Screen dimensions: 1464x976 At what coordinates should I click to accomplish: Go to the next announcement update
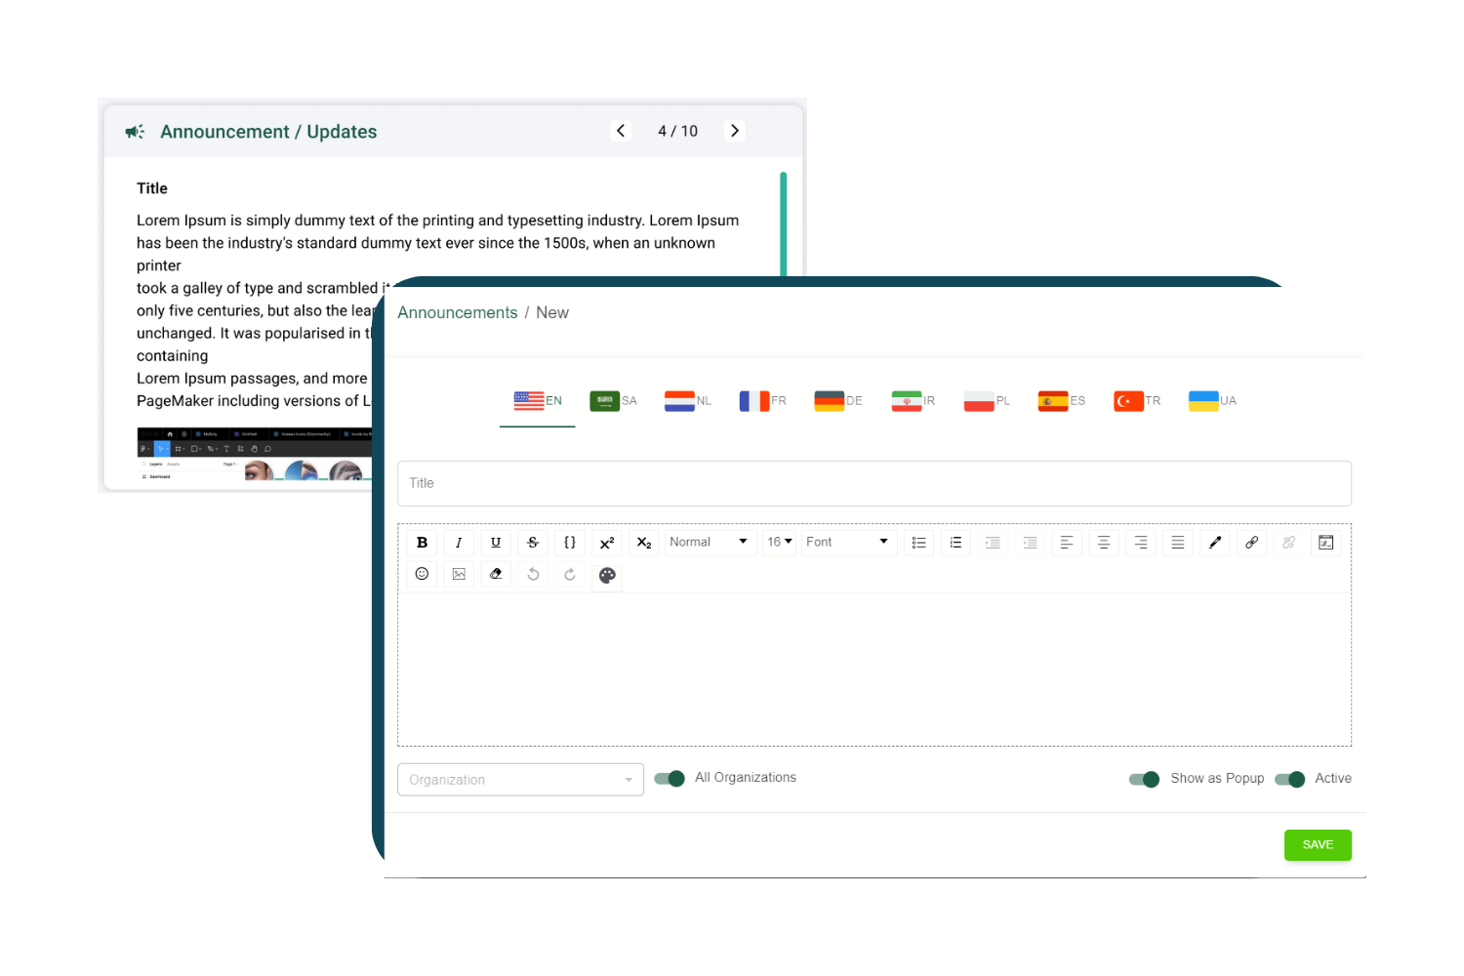point(735,131)
